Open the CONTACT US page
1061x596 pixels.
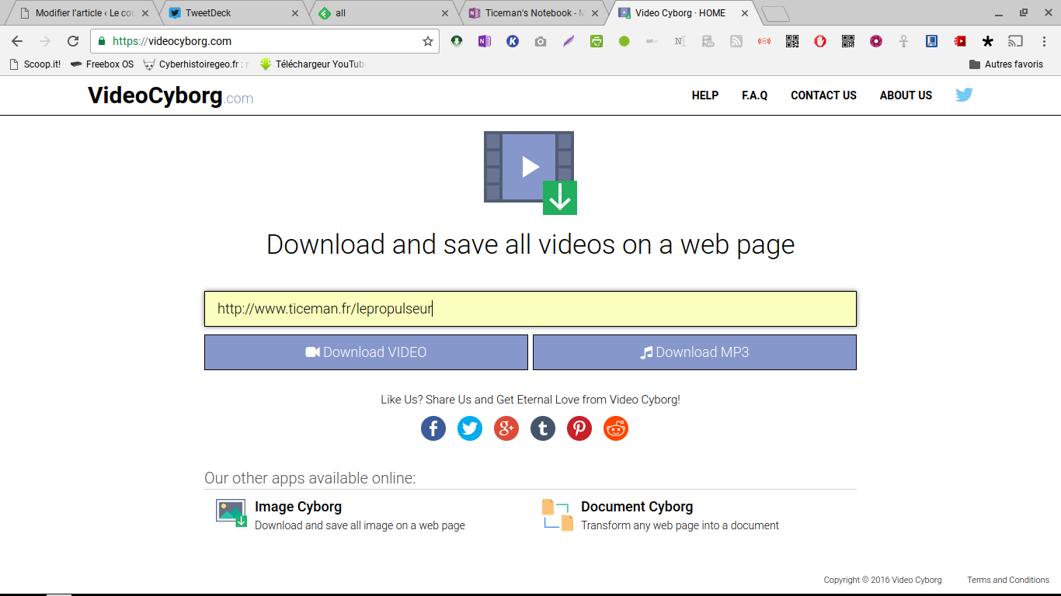pyautogui.click(x=823, y=95)
